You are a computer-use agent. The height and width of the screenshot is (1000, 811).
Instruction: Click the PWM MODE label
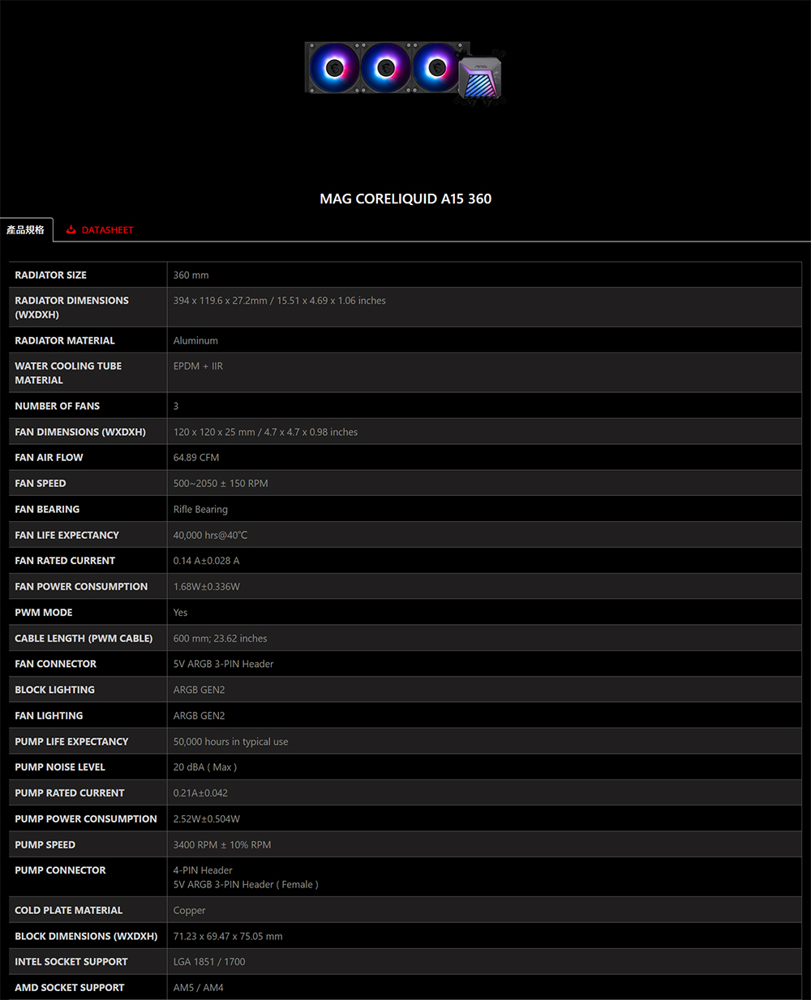44,613
